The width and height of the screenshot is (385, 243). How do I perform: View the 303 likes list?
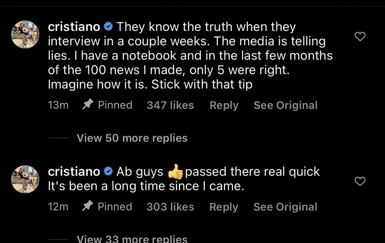(x=170, y=206)
